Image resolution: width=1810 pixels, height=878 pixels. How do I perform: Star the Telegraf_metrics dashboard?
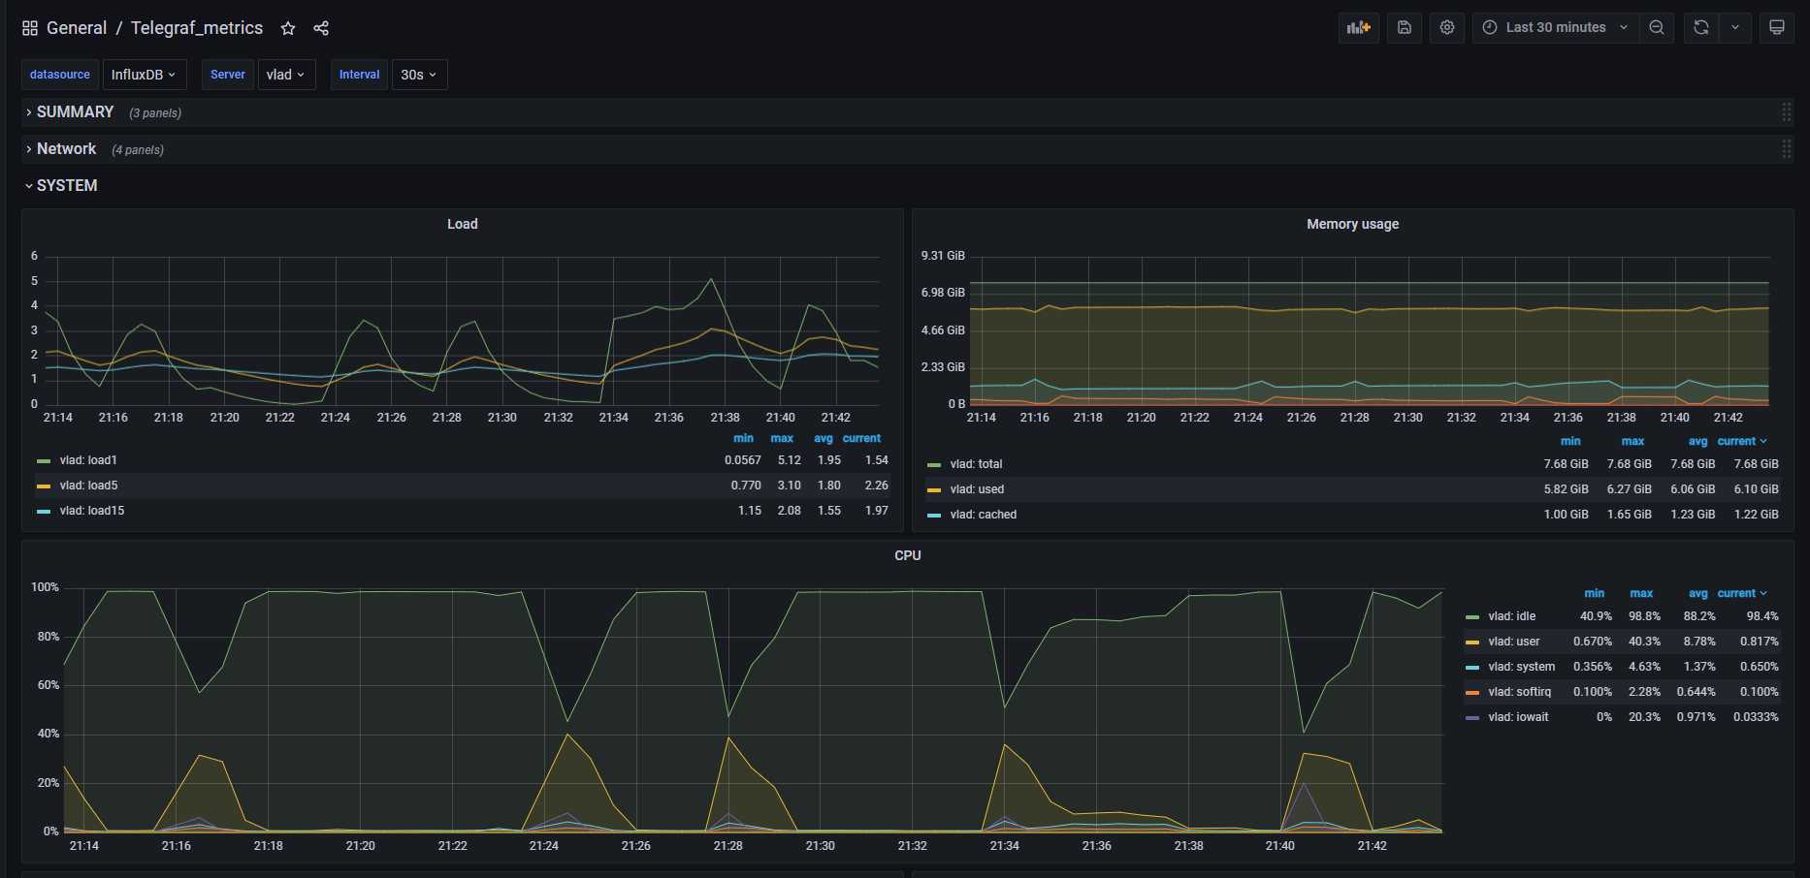click(x=288, y=28)
